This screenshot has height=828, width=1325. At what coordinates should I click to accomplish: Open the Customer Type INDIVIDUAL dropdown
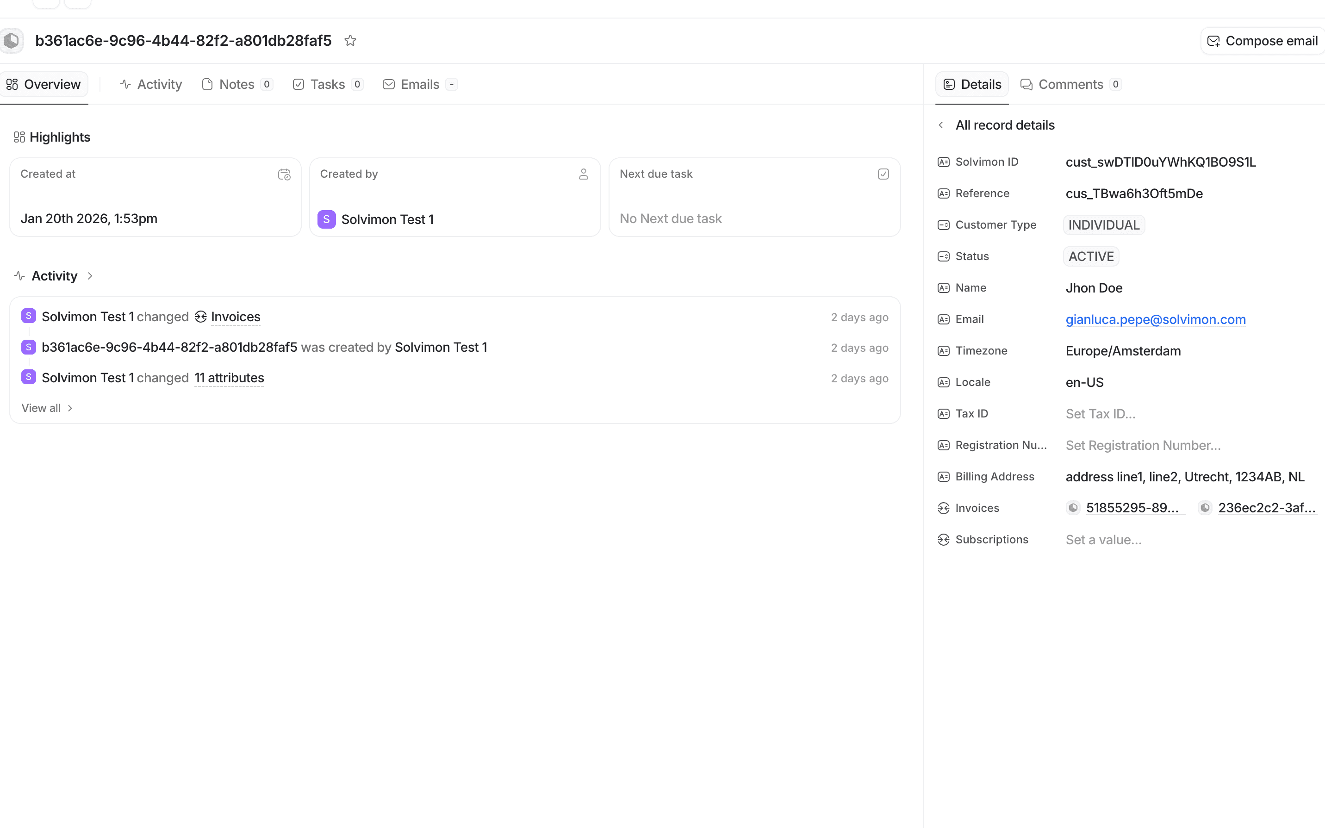(1103, 225)
